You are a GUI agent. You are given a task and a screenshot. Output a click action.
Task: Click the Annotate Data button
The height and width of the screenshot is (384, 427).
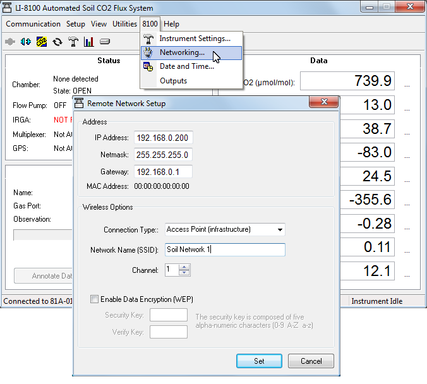(x=44, y=276)
